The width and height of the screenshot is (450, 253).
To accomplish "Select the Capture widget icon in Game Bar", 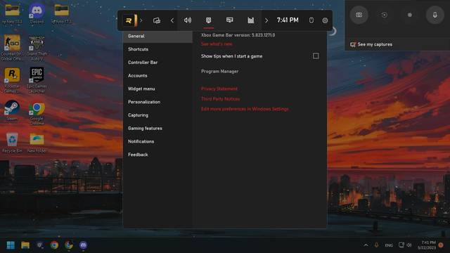I will (x=209, y=20).
